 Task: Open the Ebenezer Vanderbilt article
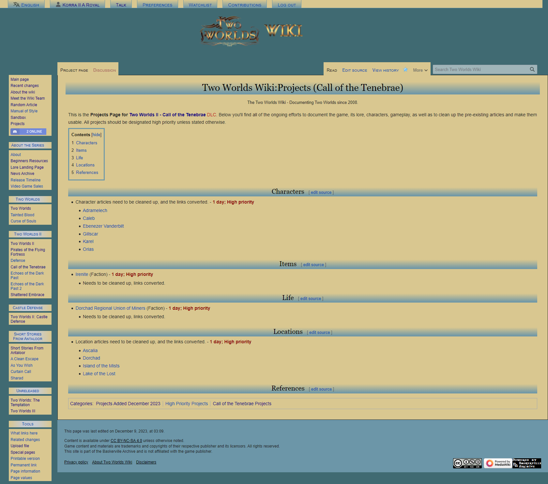(x=103, y=226)
